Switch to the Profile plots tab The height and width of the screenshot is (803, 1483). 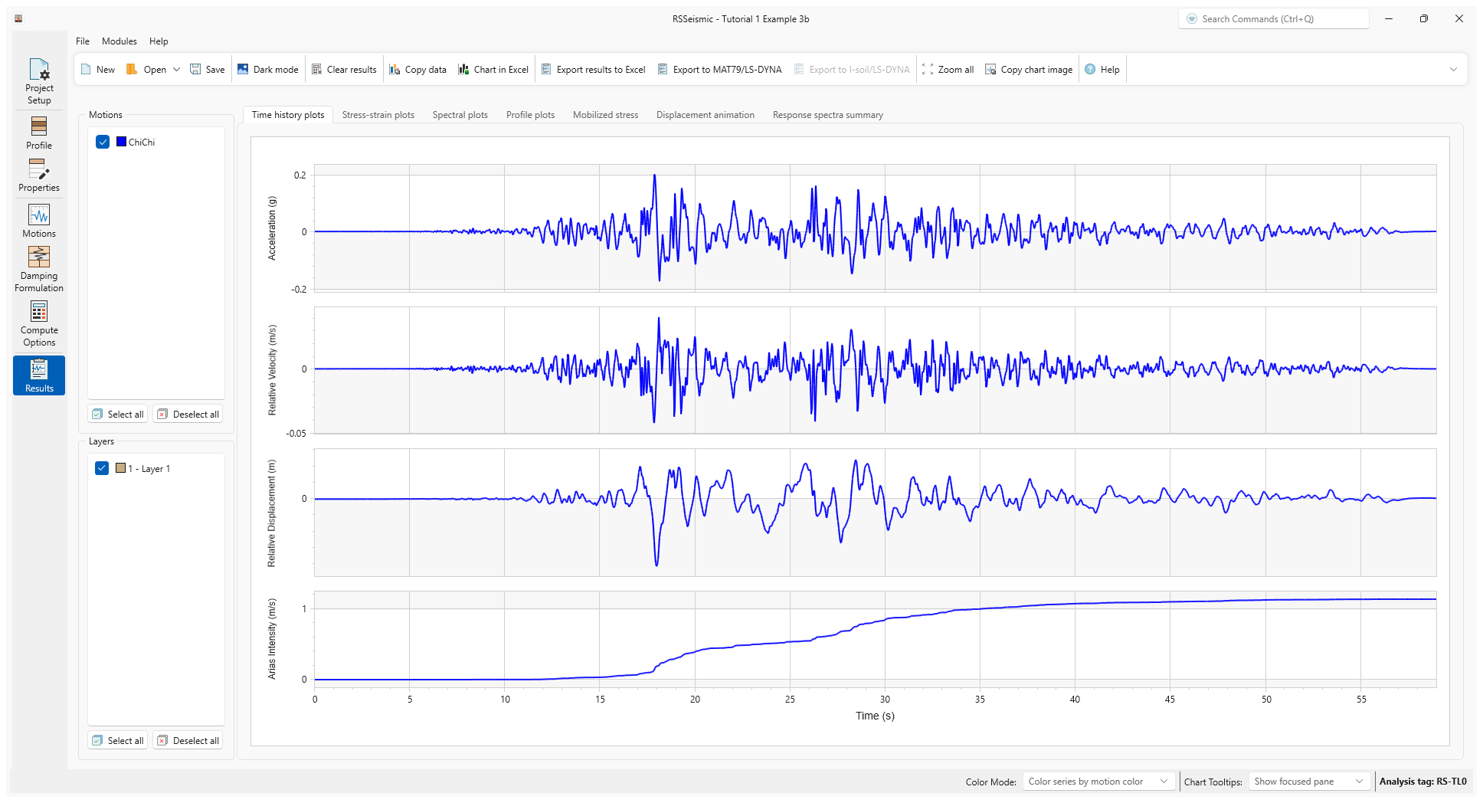(530, 115)
